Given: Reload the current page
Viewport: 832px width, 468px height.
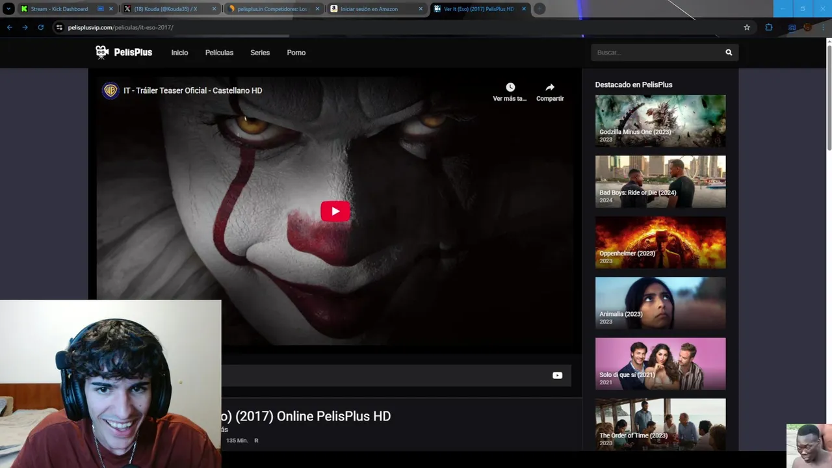Looking at the screenshot, I should coord(40,27).
